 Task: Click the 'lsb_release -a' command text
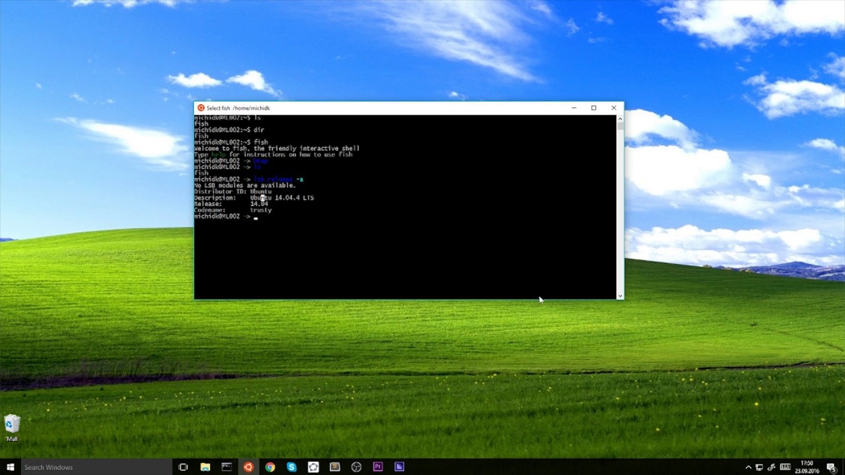coord(279,179)
